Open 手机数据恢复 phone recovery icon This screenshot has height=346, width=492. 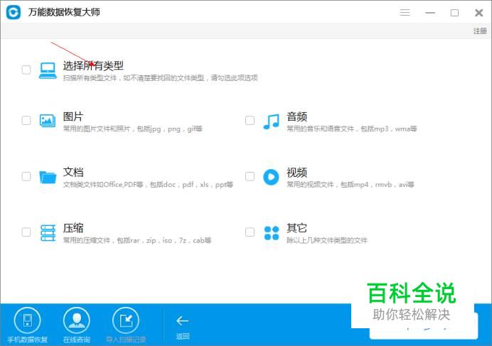pyautogui.click(x=27, y=320)
